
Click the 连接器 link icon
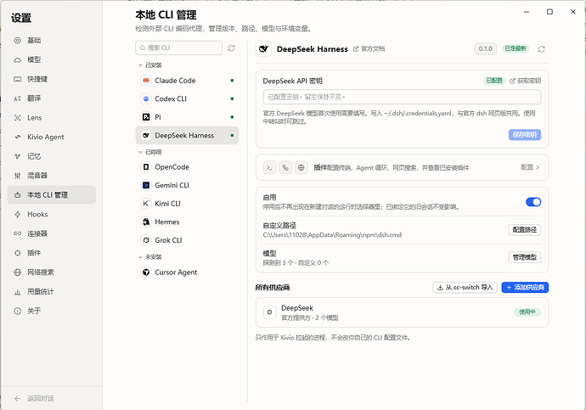(x=18, y=233)
